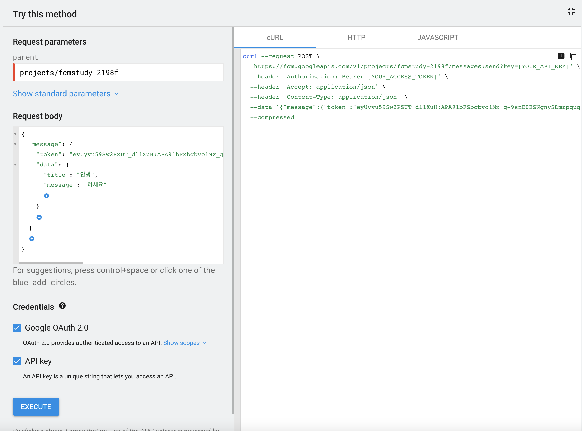Image resolution: width=582 pixels, height=431 pixels.
Task: Add a property inside the message object
Action: pos(39,217)
